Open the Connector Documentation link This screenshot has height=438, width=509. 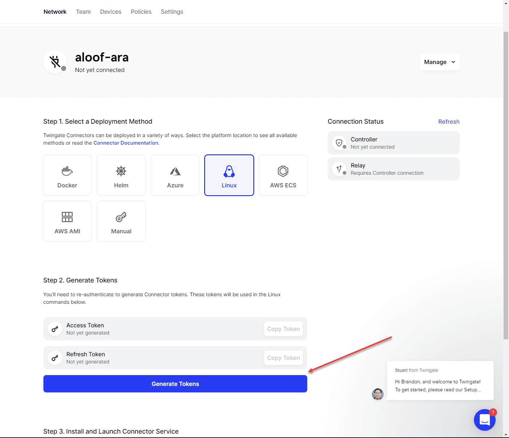(x=126, y=143)
